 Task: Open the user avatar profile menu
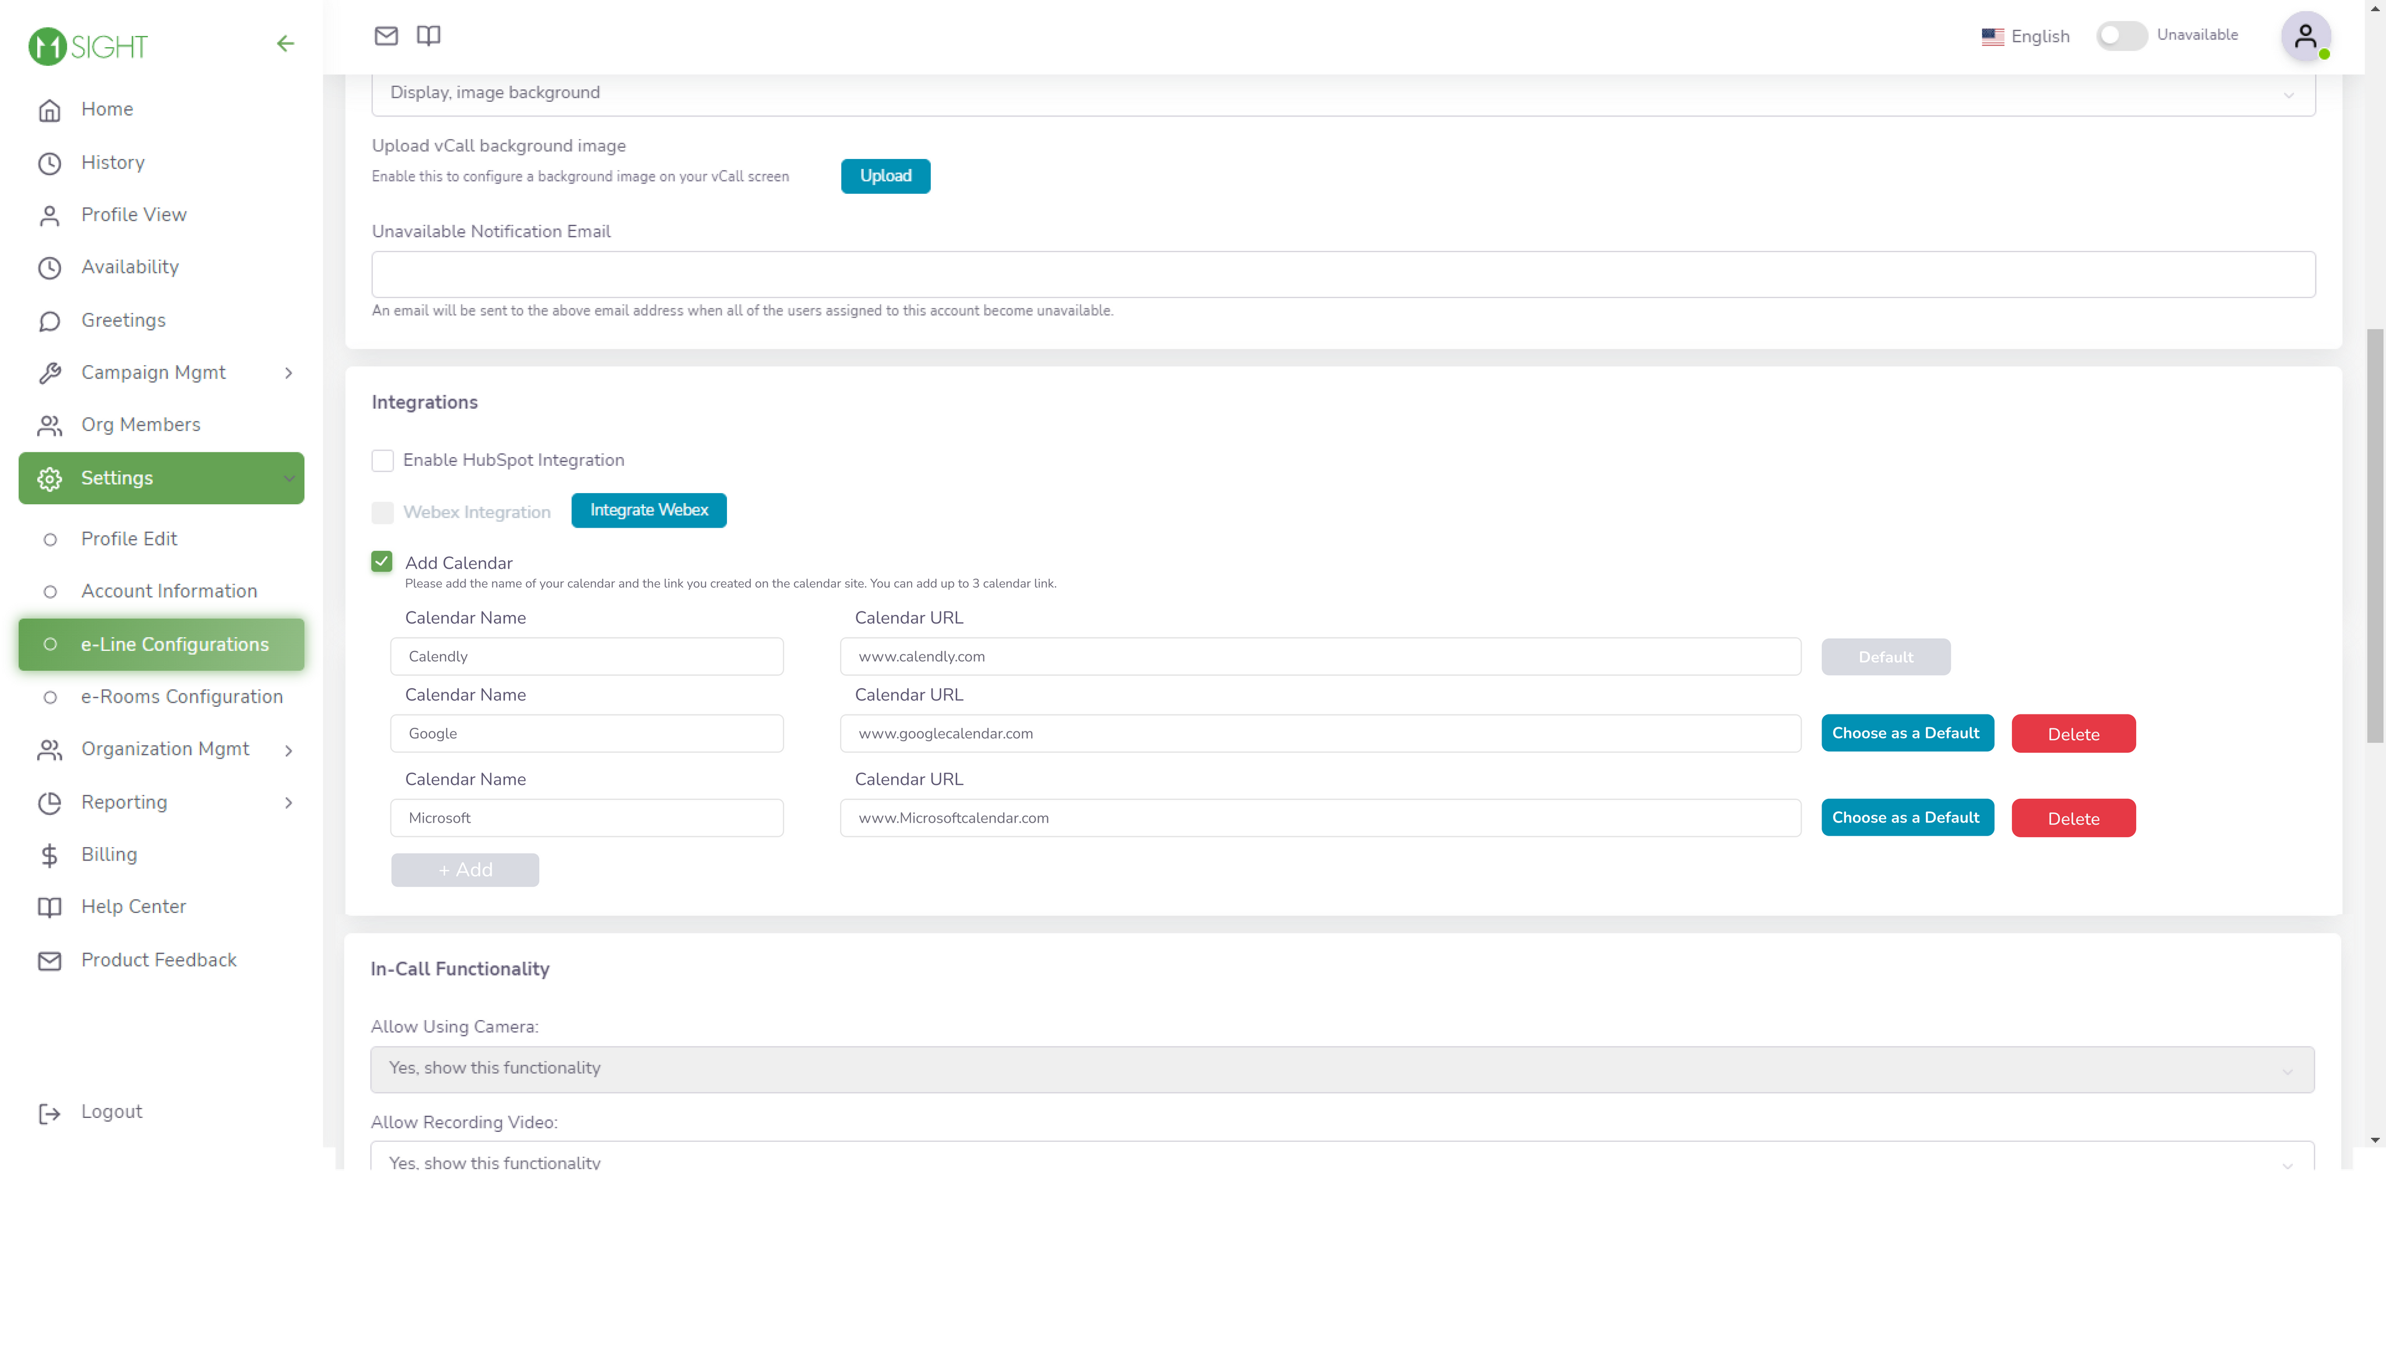[2305, 37]
